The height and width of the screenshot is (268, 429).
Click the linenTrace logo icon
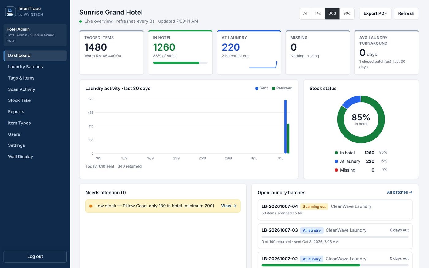10,12
